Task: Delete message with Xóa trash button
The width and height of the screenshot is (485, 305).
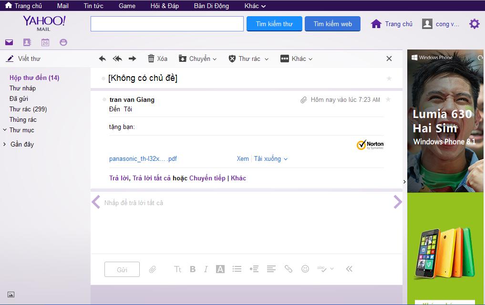Action: point(157,59)
